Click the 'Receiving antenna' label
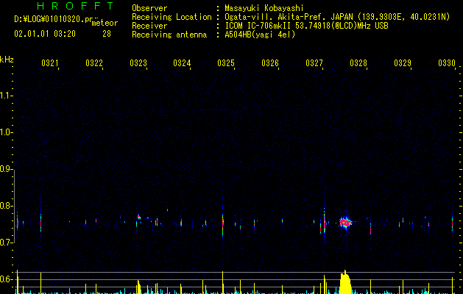Viewport: 463px width, 294px height. tap(169, 35)
